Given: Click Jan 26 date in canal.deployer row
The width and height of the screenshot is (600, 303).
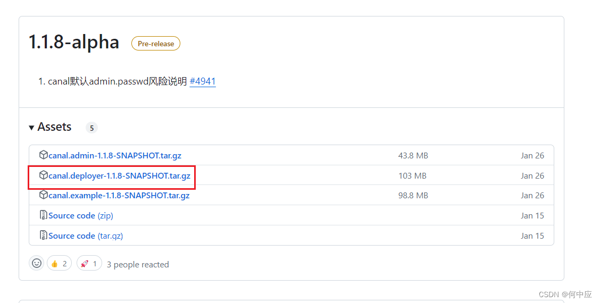Looking at the screenshot, I should click(532, 176).
